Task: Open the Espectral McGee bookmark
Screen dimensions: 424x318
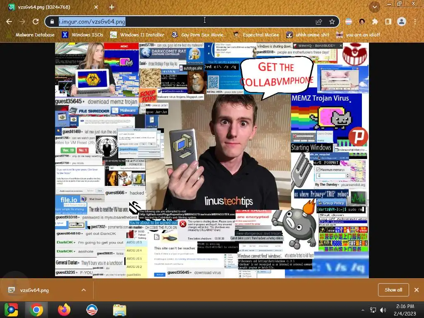Action: [256, 35]
